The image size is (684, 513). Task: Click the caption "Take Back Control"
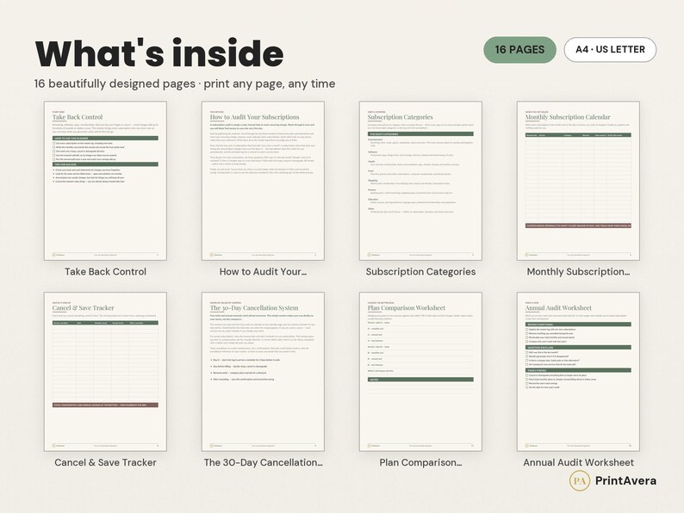[106, 271]
